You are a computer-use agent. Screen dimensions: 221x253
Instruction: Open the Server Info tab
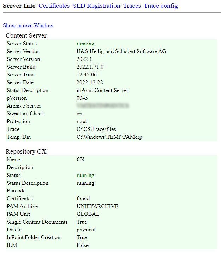tap(19, 6)
